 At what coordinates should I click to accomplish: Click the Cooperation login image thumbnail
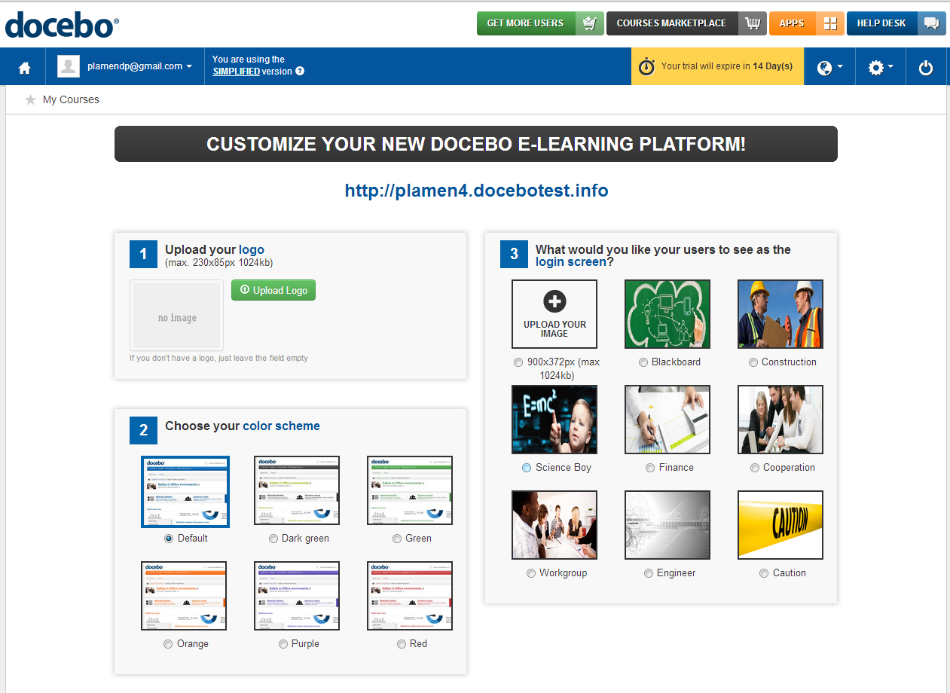780,420
